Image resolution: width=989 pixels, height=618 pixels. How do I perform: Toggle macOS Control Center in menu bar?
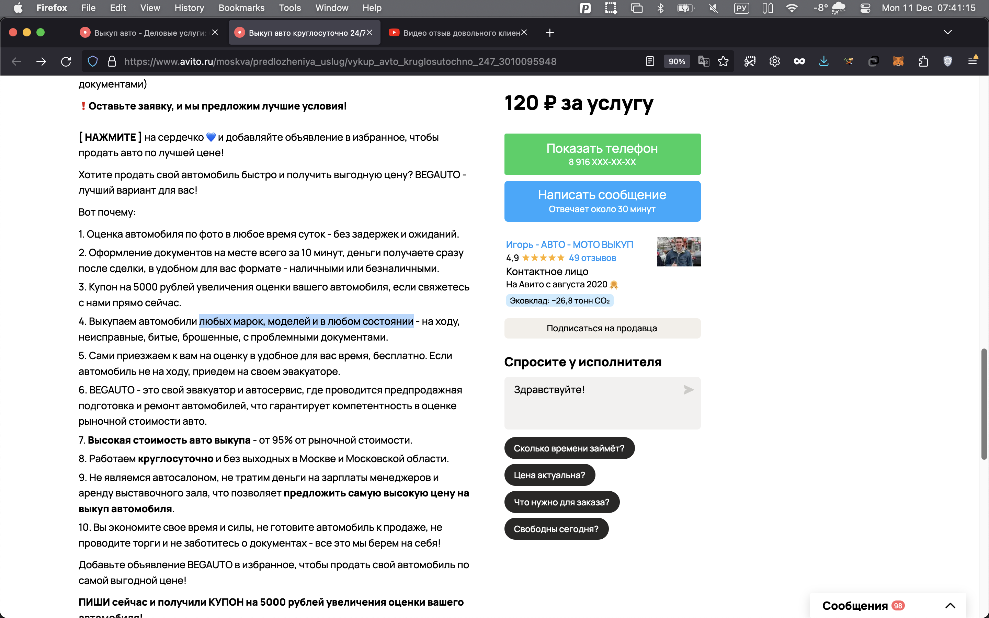click(865, 8)
